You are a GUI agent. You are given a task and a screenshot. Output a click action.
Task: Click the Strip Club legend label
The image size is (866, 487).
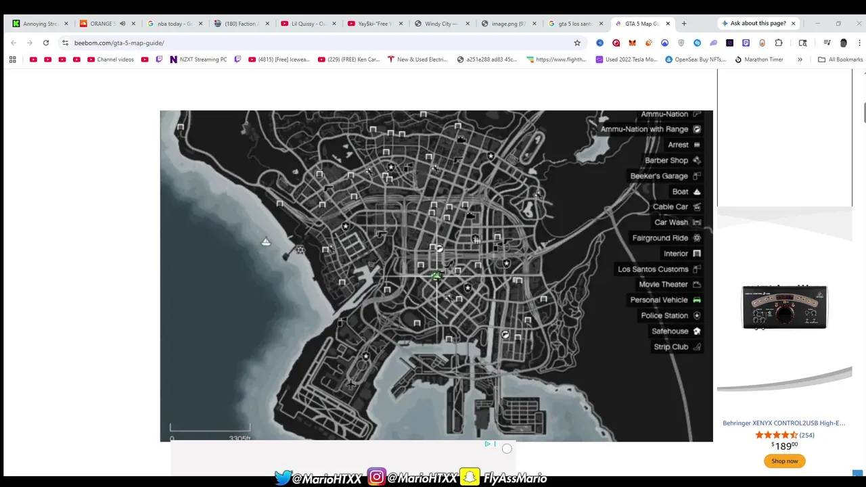(671, 347)
